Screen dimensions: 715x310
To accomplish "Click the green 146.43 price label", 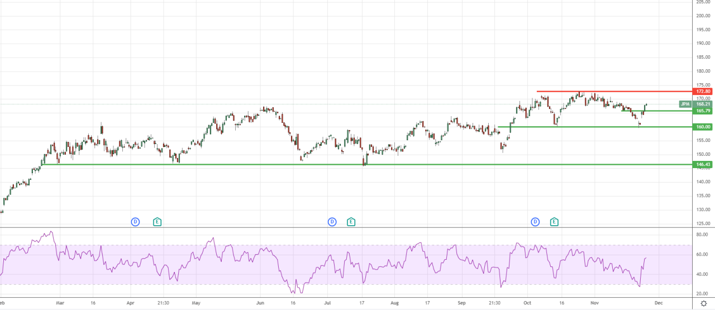I will point(703,165).
